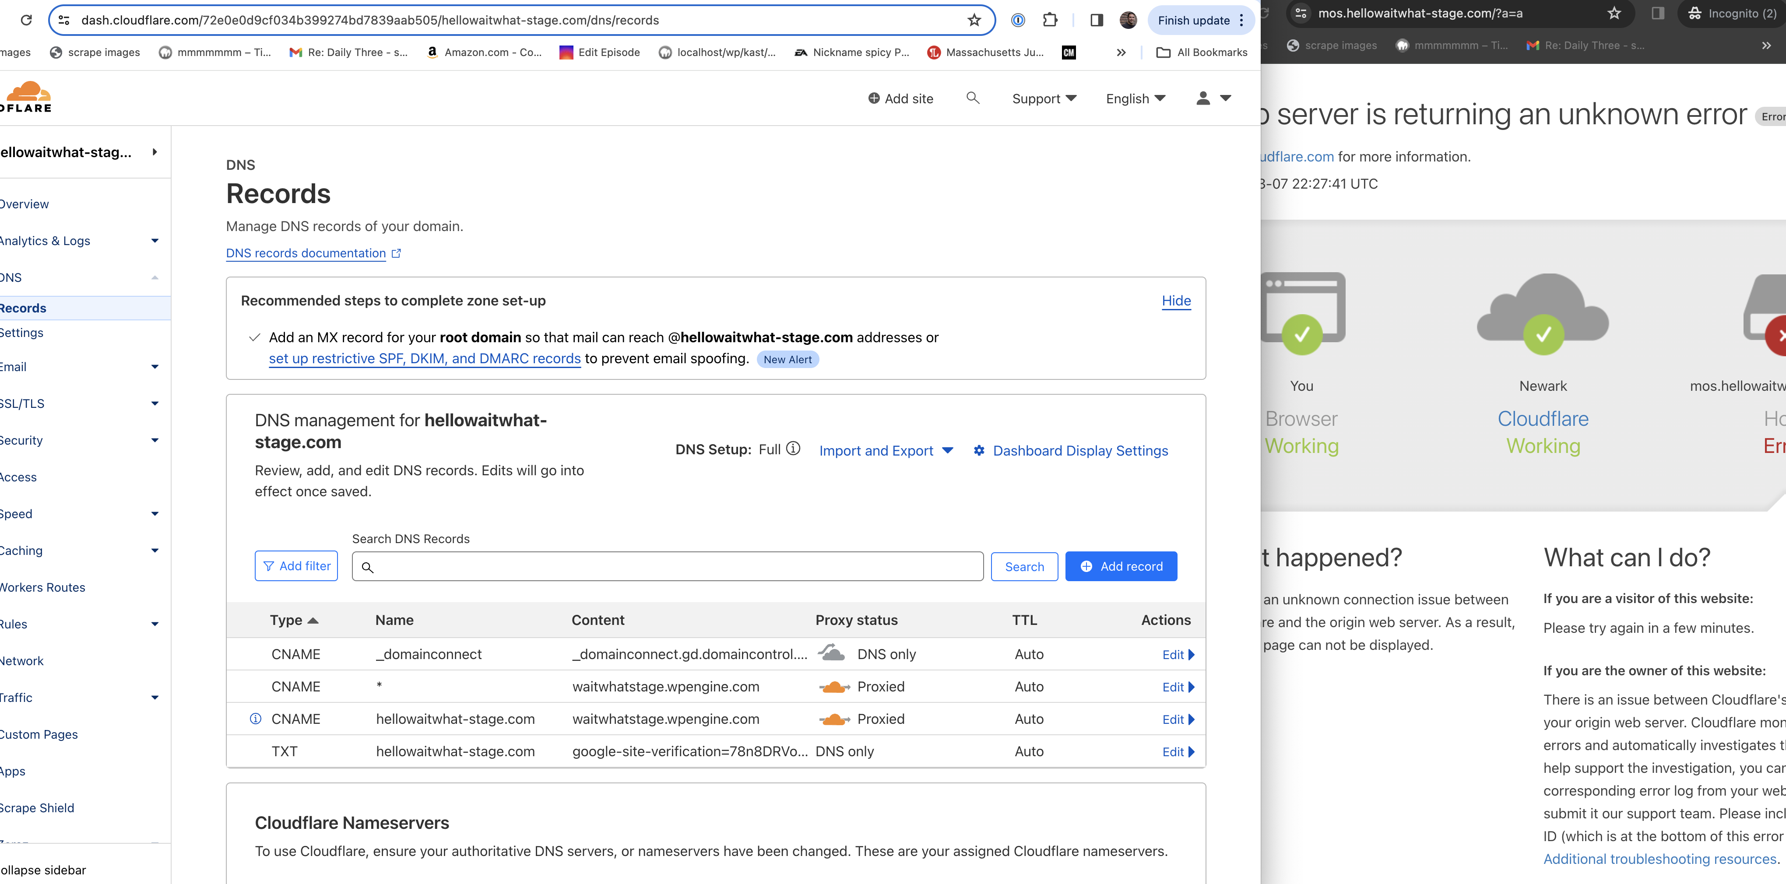Expand the Import and Export dropdown

coord(886,451)
